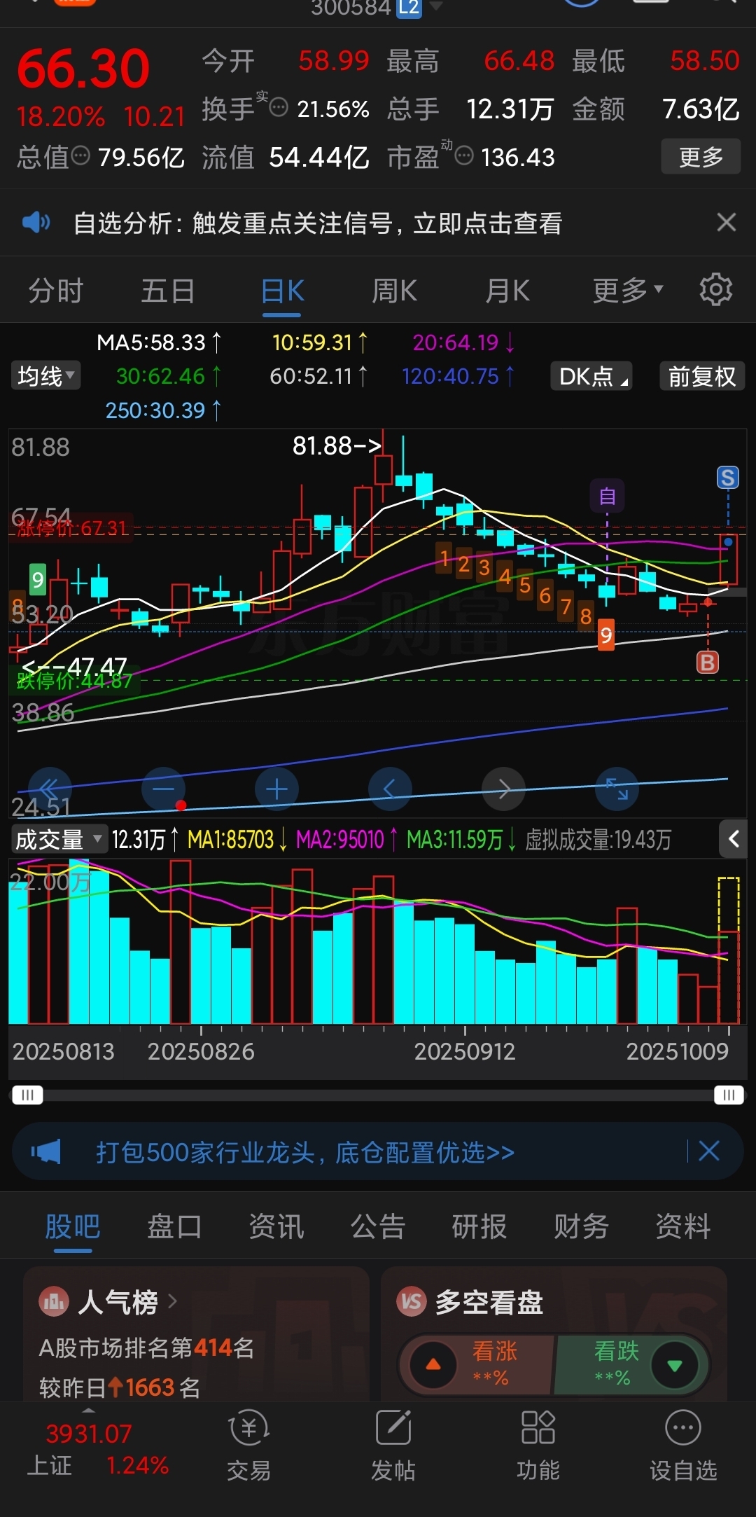Open stock code 300584 dropdown arrow
This screenshot has width=756, height=1517.
[436, 6]
